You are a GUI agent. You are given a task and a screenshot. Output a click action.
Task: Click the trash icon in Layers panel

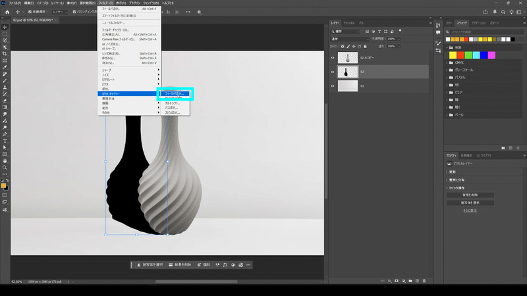[x=424, y=281]
